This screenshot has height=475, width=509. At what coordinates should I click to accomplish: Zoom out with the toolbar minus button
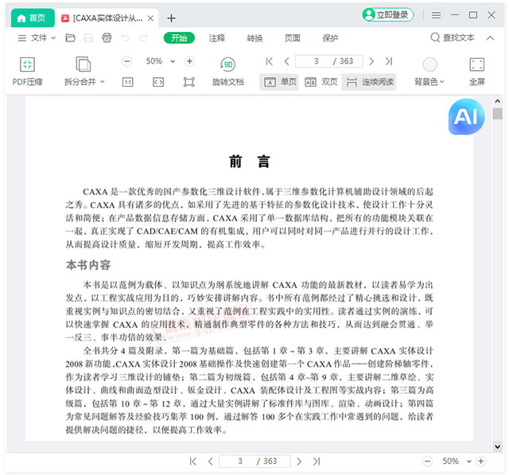point(127,61)
